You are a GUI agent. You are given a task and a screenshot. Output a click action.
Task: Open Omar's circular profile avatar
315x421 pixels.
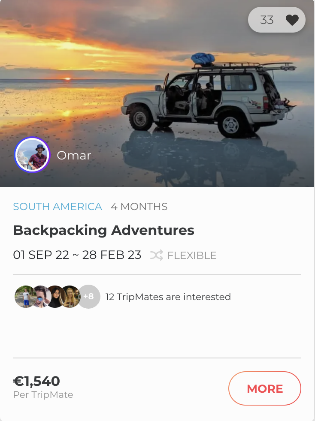[x=32, y=155]
